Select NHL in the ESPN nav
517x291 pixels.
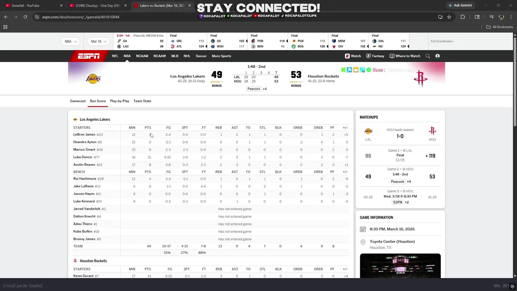187,56
